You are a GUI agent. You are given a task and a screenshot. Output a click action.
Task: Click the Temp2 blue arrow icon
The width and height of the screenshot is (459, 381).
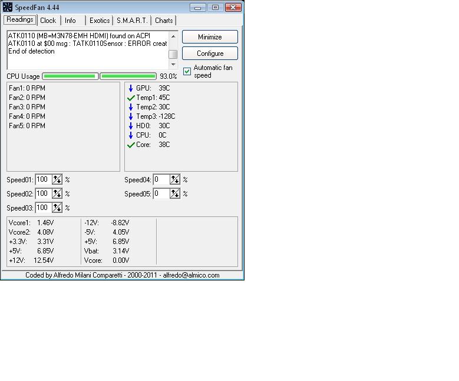click(x=131, y=107)
